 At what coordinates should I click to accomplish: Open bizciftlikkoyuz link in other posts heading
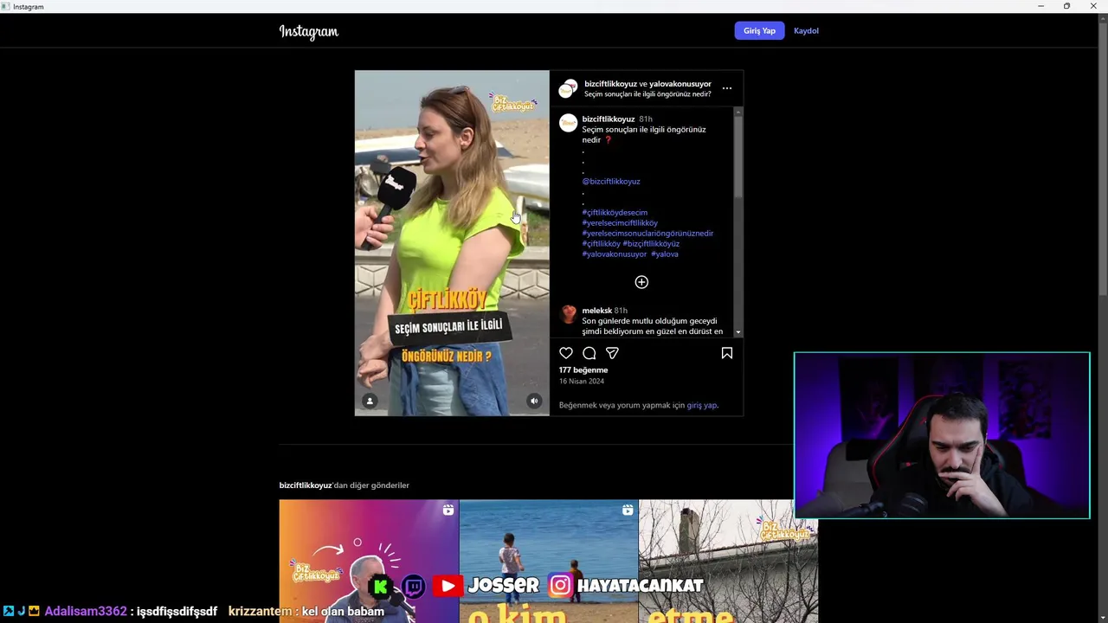click(305, 485)
